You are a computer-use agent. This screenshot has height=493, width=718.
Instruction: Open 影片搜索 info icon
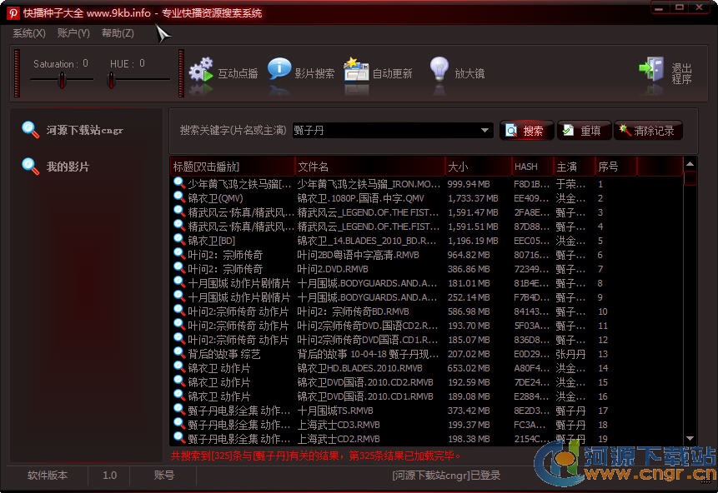[x=279, y=72]
